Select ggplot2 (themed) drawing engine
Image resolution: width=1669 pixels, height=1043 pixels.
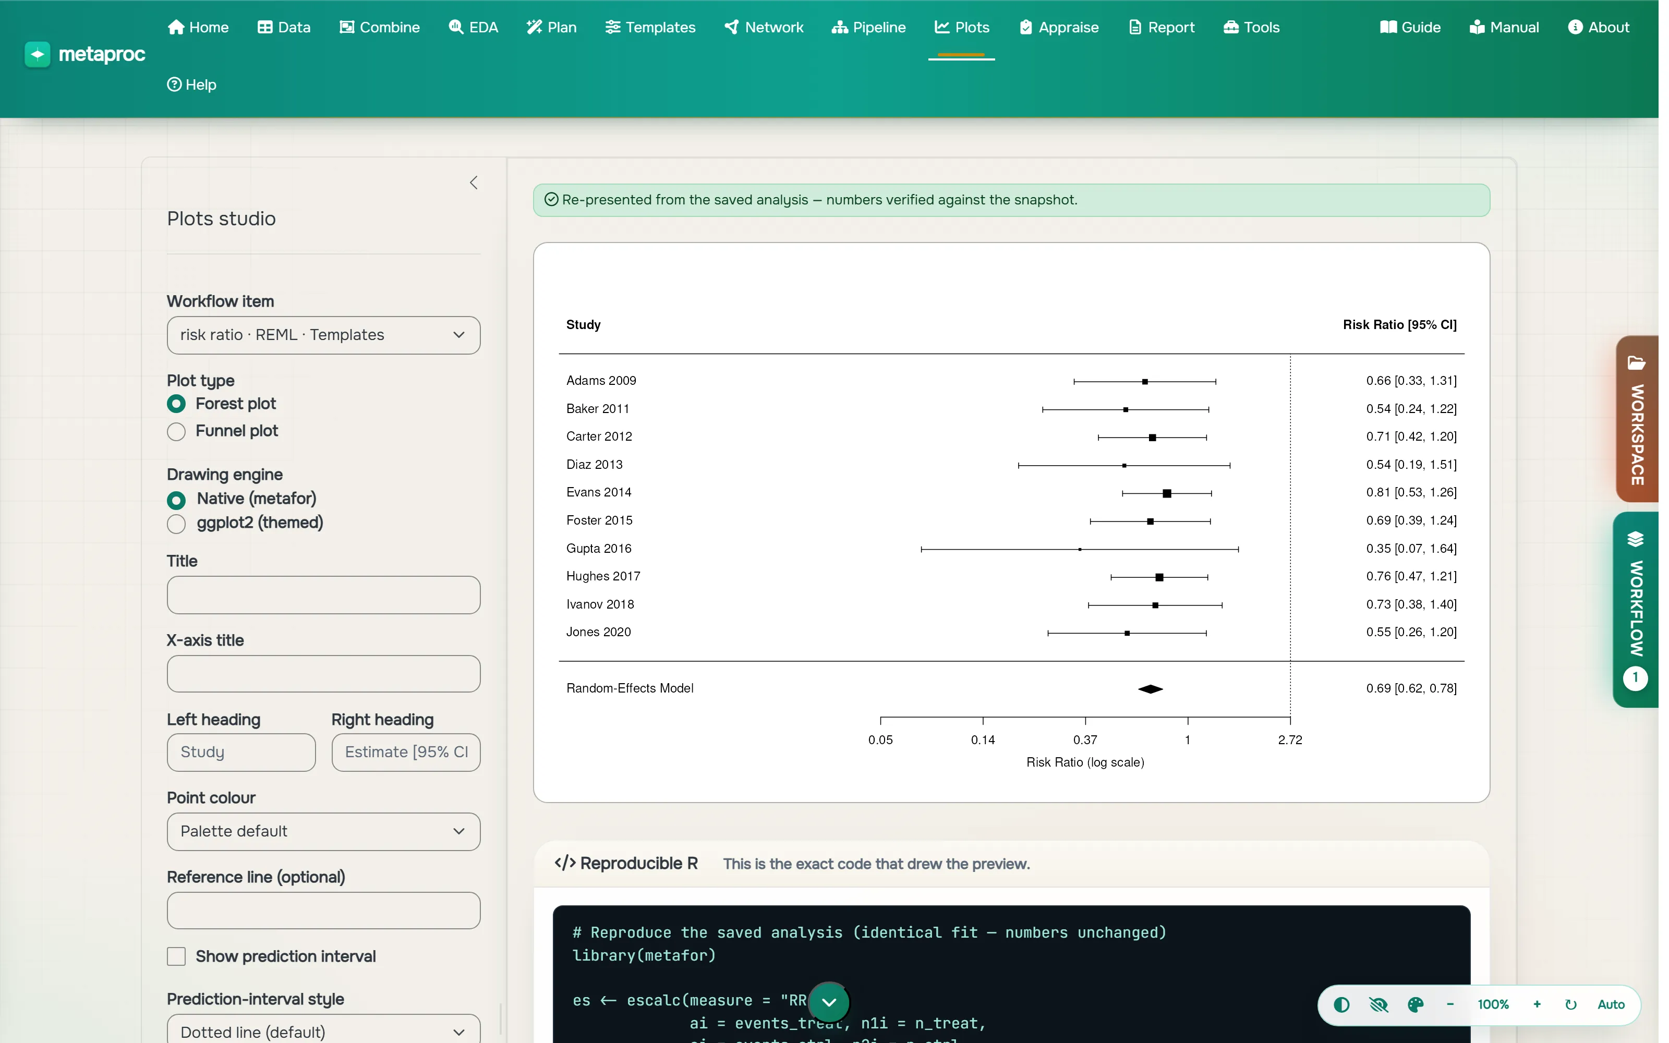(x=177, y=524)
